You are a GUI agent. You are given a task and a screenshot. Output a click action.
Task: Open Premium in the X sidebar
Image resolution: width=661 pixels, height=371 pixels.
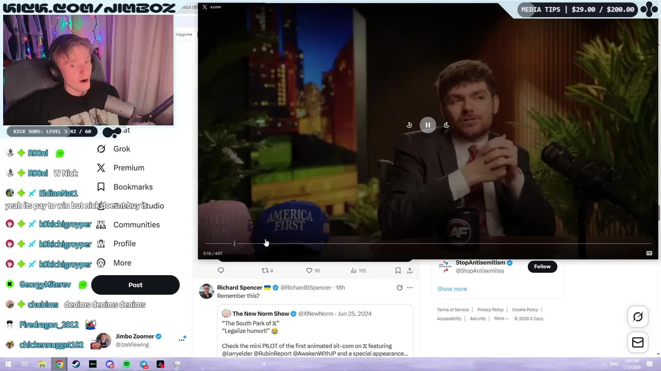129,168
